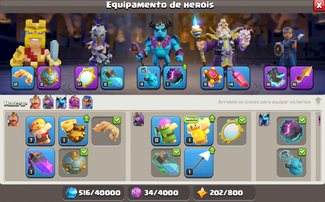The image size is (325, 202).
Task: Filter equipment by Royal Champion
Action: click(87, 102)
